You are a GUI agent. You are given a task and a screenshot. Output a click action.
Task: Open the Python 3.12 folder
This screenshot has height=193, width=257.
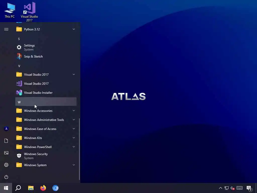coord(46,29)
